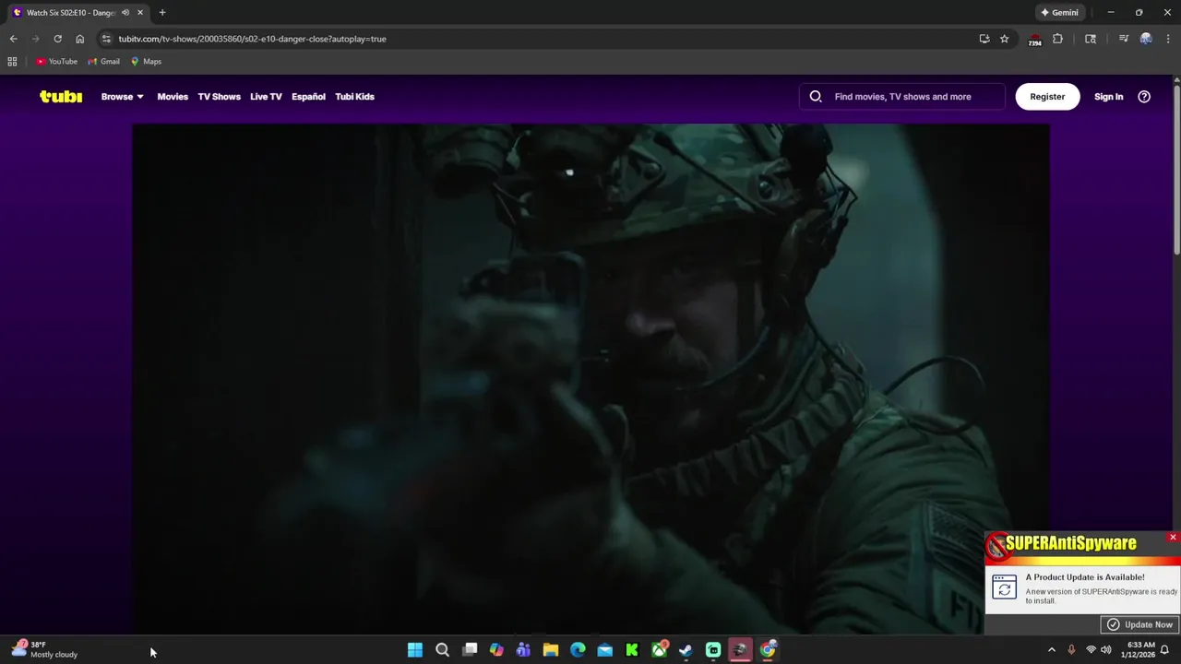Open the Movies section
The height and width of the screenshot is (664, 1181).
[x=173, y=97]
